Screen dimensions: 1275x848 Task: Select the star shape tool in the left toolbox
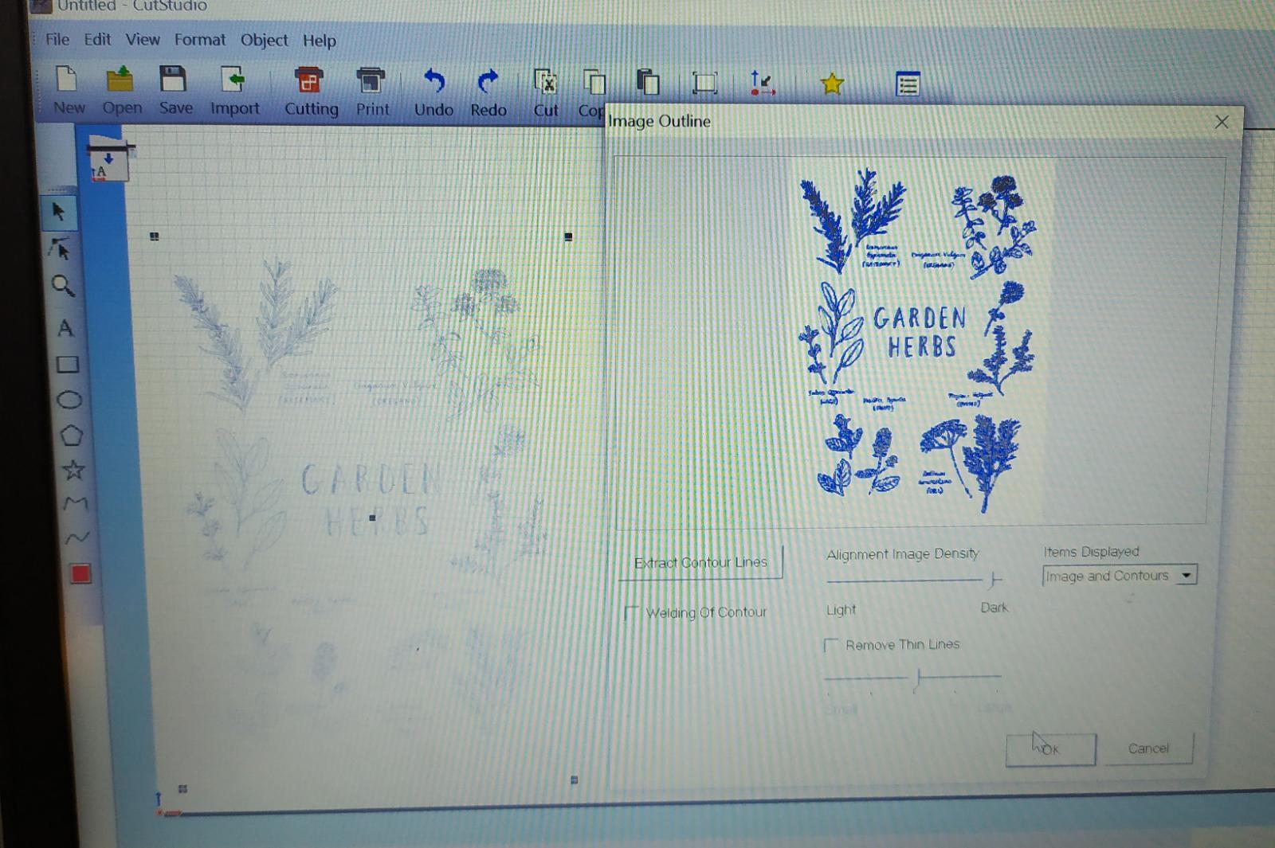(73, 470)
